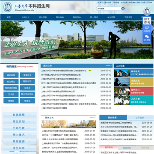Open notice 上海大学2019年本科招生章程

pyautogui.click(x=54, y=108)
